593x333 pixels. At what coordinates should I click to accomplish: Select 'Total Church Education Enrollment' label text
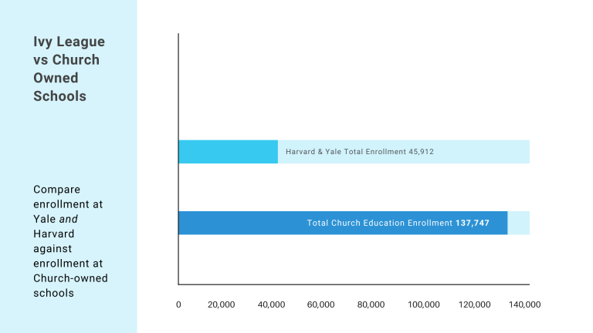coord(379,223)
